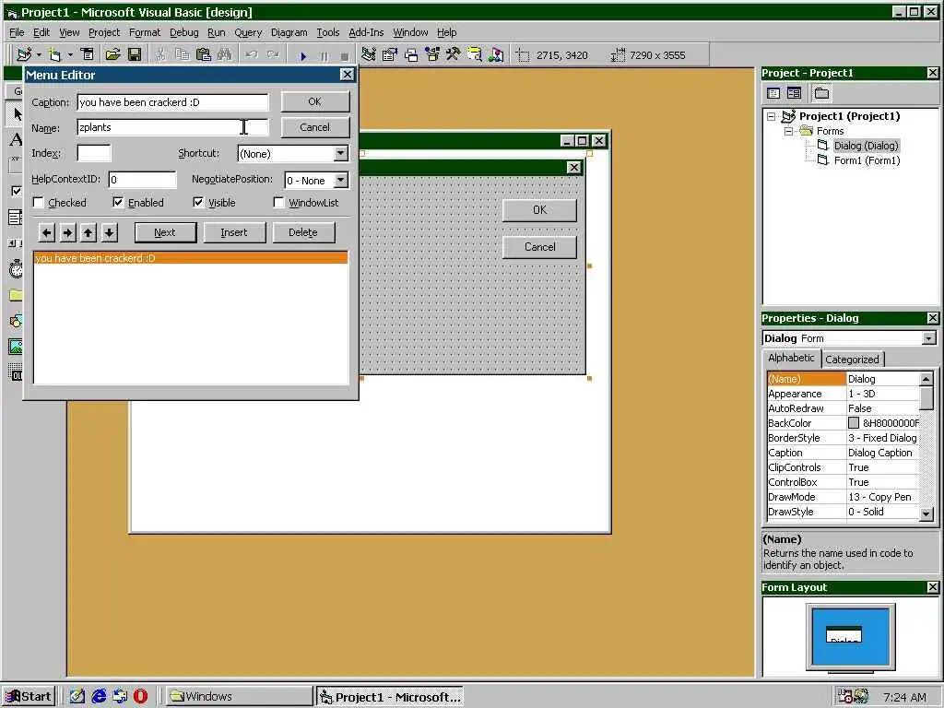Click the Caption input field
This screenshot has width=944, height=708.
coord(172,102)
